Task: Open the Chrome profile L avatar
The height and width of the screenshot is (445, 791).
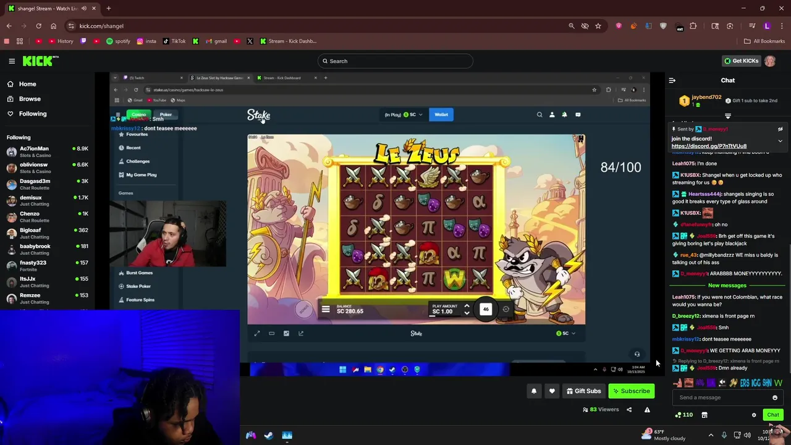Action: tap(767, 26)
